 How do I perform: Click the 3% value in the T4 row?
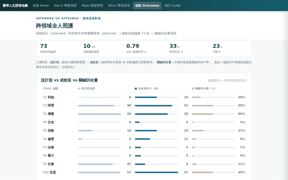[243, 122]
